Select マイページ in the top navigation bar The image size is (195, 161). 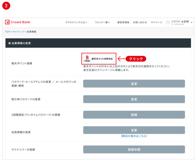click(156, 22)
